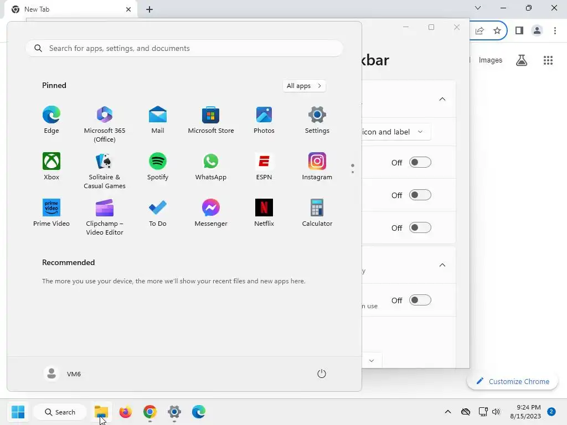
Task: Open volume control in system tray
Action: point(496,412)
